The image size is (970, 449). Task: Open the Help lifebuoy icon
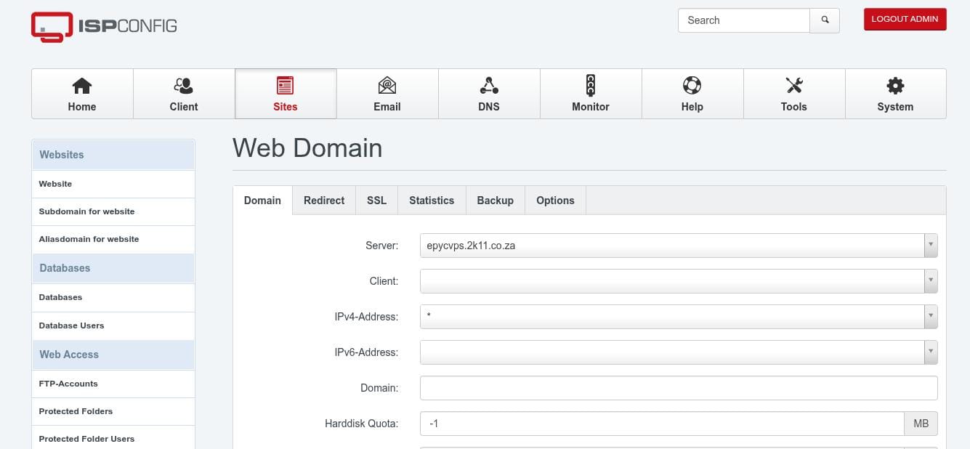[x=692, y=86]
